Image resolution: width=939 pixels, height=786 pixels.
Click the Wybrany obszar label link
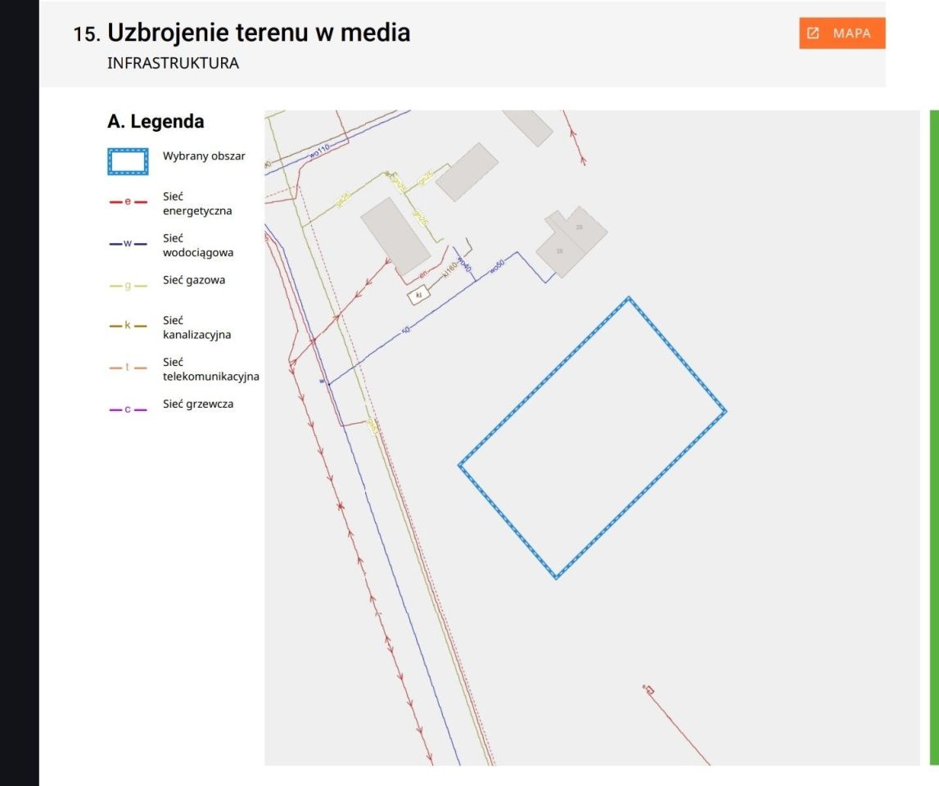click(x=205, y=156)
